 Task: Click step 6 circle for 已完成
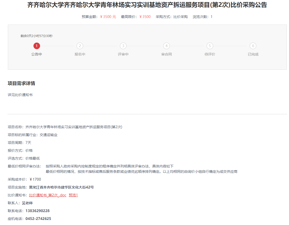pos(253,46)
